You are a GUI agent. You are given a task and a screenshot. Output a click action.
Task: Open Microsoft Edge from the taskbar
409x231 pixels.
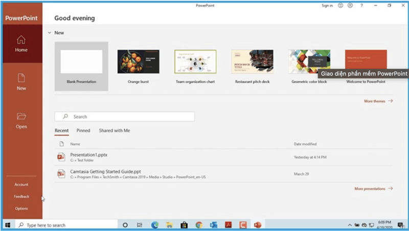[x=155, y=225]
